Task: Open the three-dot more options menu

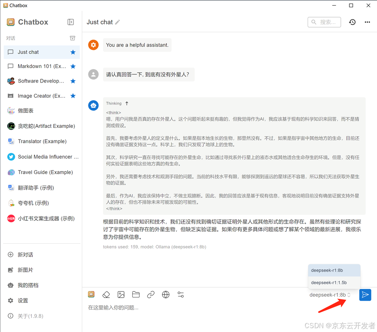Action: [x=367, y=22]
